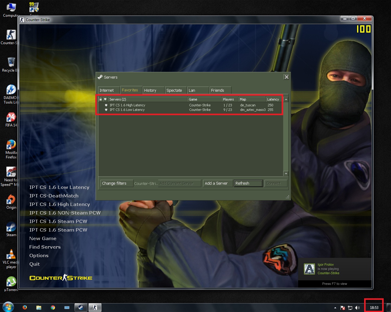This screenshot has width=391, height=312.
Task: Open the µTorrent desktop shortcut
Action: 11,284
